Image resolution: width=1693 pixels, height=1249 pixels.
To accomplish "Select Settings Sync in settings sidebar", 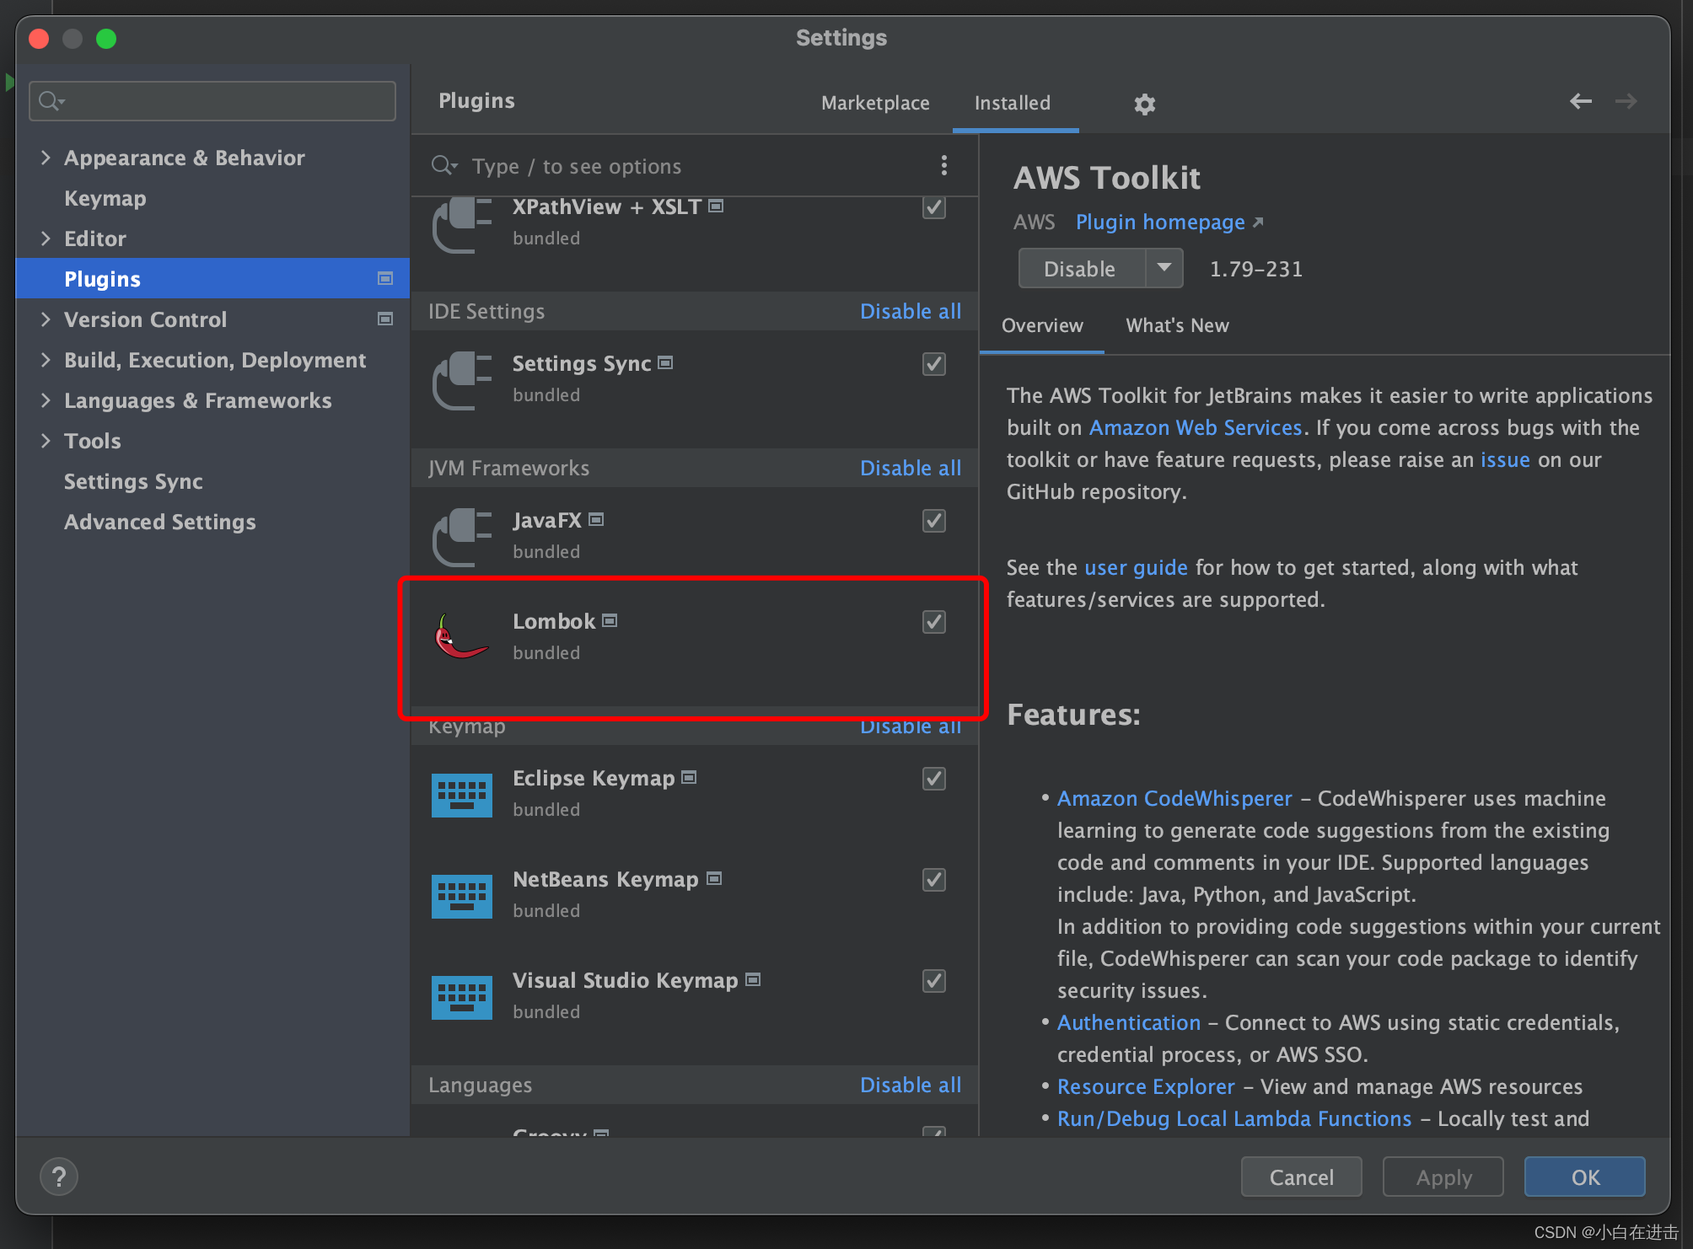I will tap(133, 481).
